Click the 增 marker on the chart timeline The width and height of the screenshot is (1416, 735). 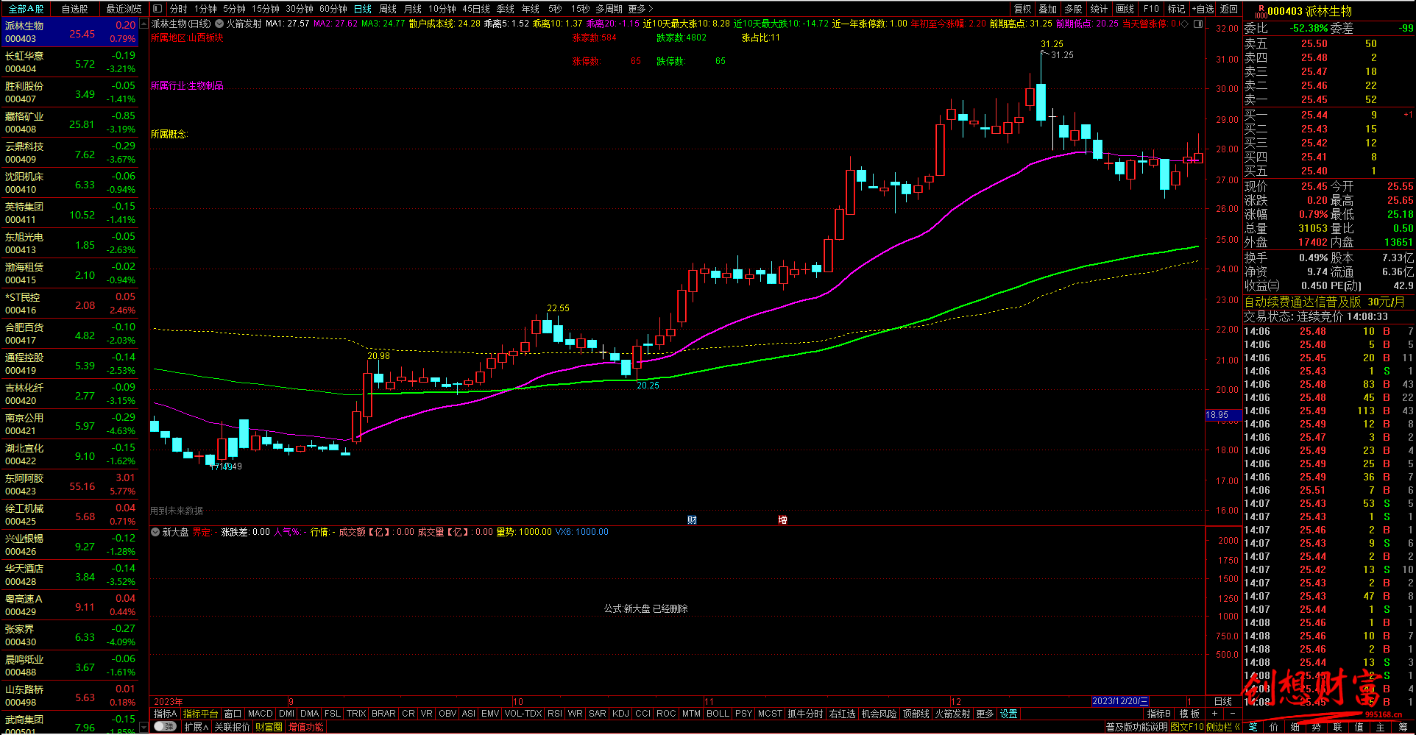coord(782,520)
